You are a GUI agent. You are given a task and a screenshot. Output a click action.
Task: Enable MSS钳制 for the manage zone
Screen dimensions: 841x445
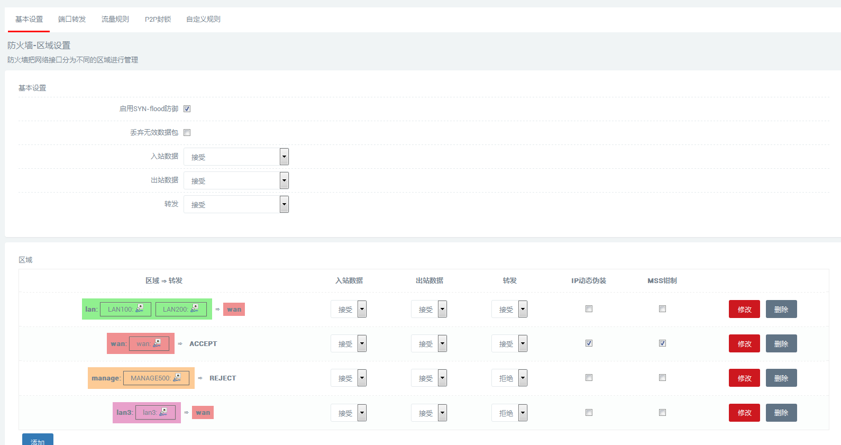(662, 377)
